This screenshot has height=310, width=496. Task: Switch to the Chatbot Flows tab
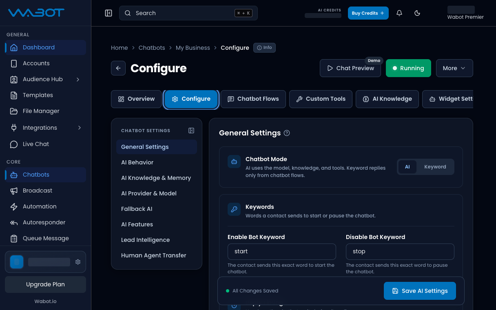tap(253, 99)
